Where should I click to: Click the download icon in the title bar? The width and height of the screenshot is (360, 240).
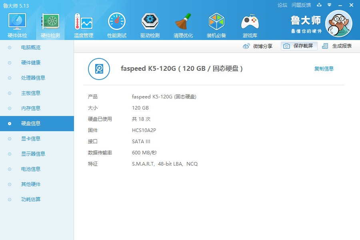coord(319,5)
